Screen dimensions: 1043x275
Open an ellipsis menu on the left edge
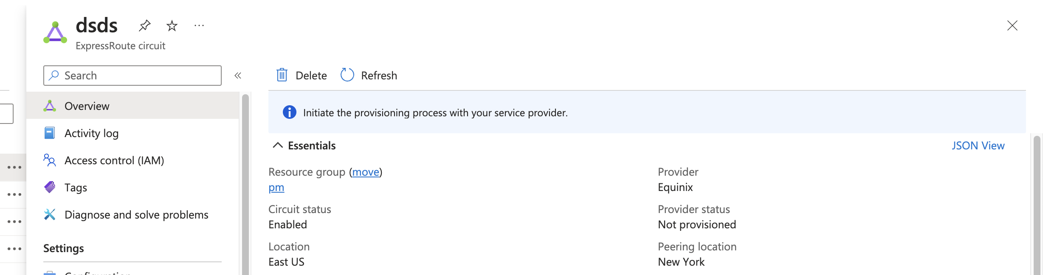click(15, 167)
